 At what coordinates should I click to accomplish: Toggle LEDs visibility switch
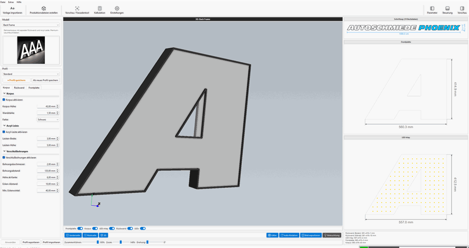(x=143, y=229)
